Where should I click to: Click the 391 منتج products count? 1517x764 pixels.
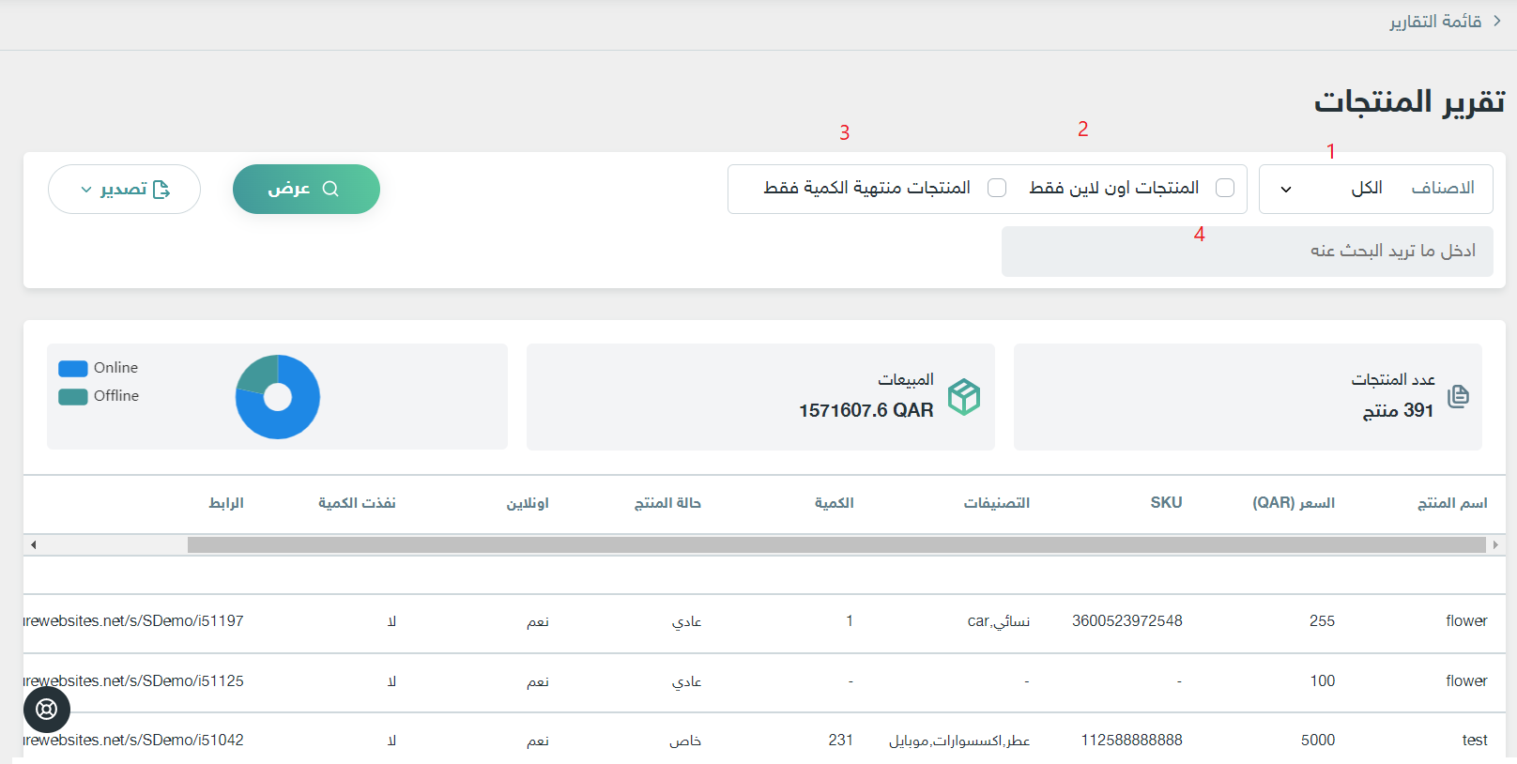coord(1398,410)
